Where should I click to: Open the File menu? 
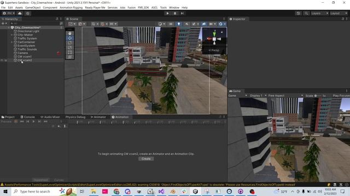coord(3,8)
